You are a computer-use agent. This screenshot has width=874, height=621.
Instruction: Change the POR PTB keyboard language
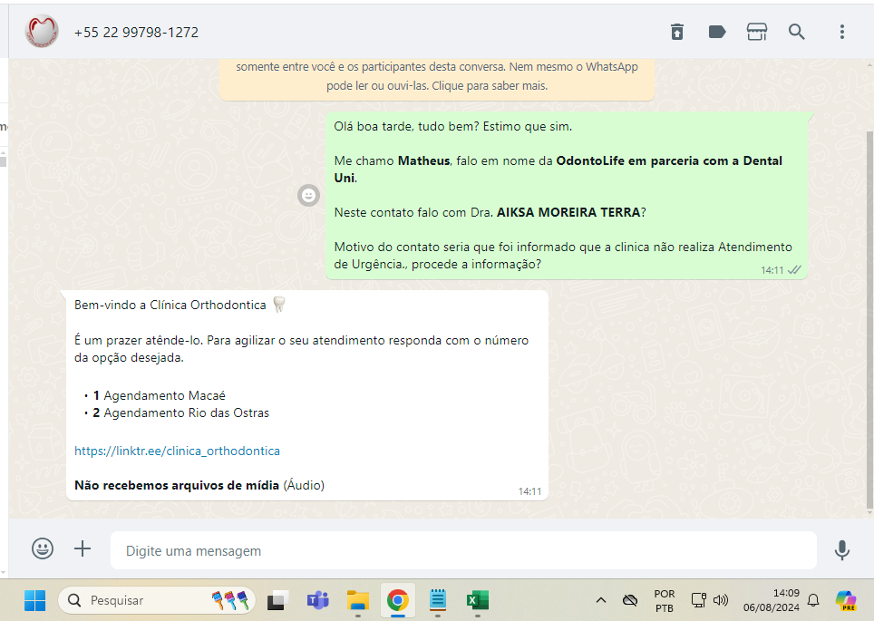point(664,600)
